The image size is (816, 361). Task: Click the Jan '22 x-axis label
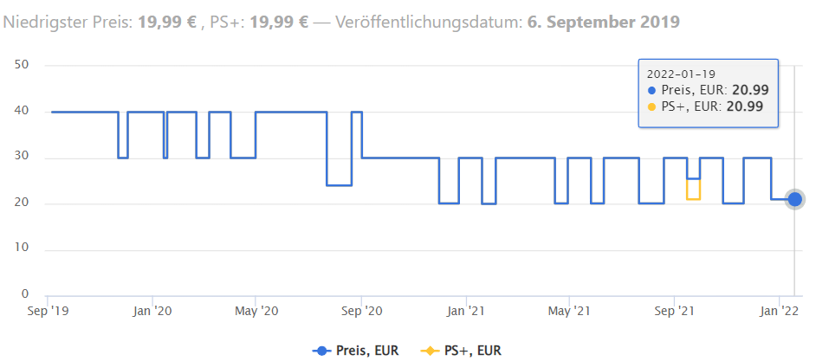click(x=780, y=311)
